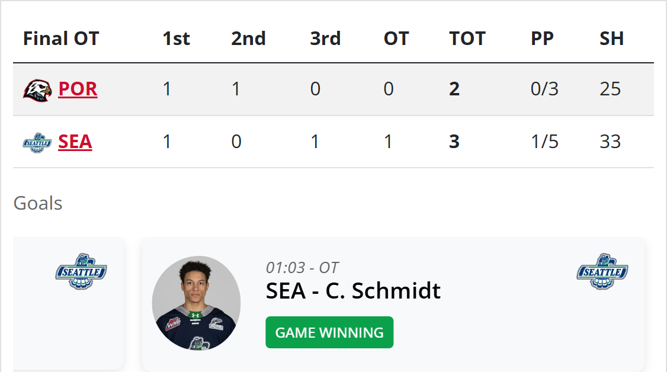Click C. Schmidt's player photo

(196, 303)
